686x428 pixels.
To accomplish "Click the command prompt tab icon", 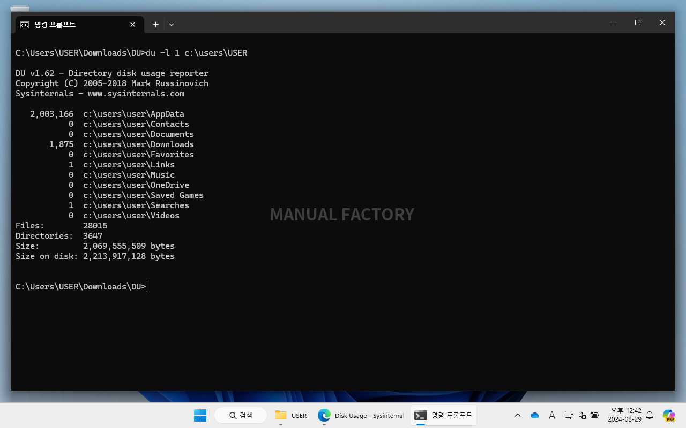I will pos(25,25).
